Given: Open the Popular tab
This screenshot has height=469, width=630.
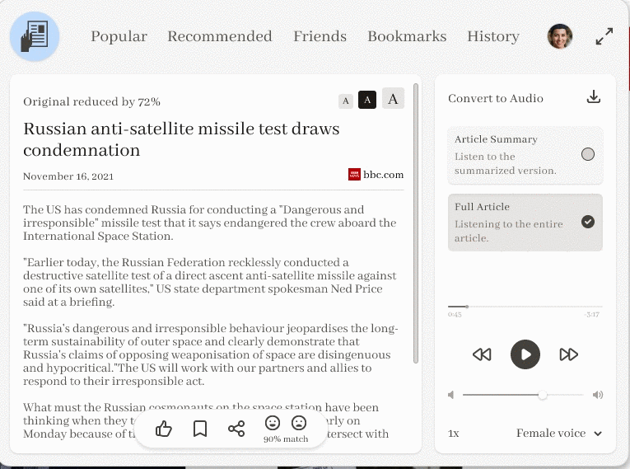Looking at the screenshot, I should pos(119,36).
